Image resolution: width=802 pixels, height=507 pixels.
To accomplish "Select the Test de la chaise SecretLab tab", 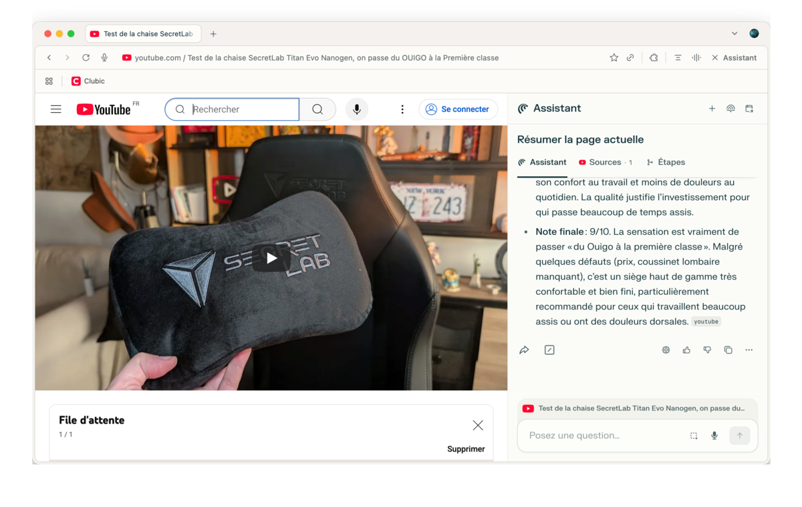I will (x=142, y=34).
